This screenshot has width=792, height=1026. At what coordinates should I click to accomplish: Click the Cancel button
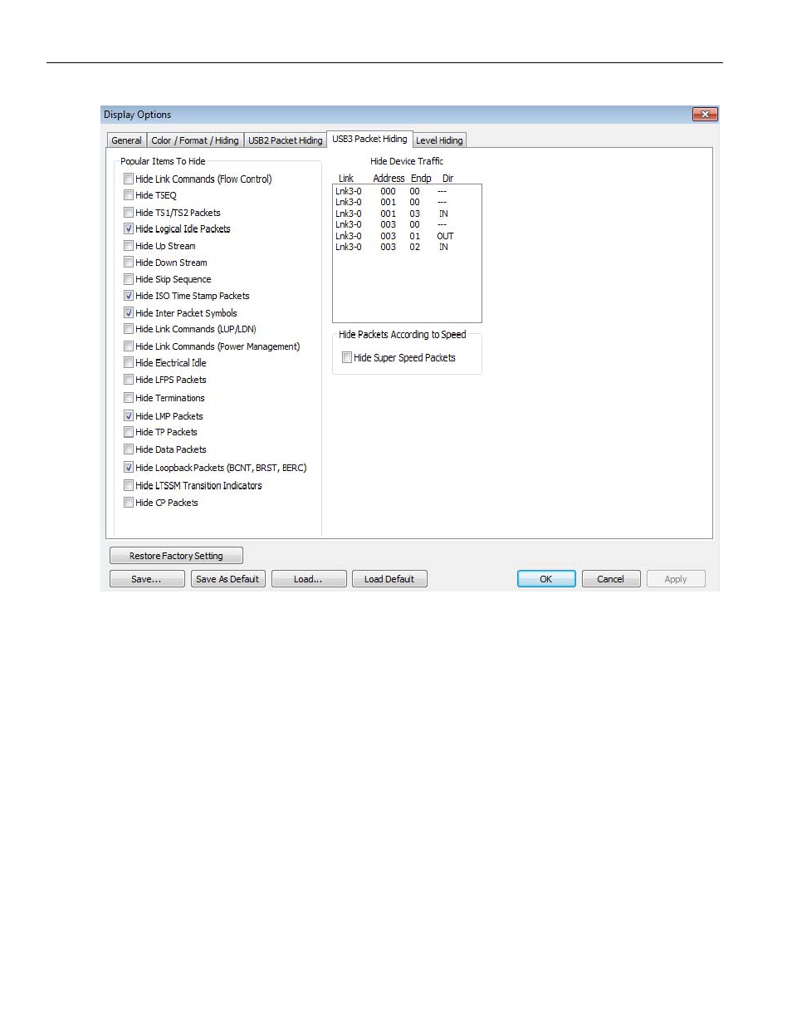[x=610, y=579]
